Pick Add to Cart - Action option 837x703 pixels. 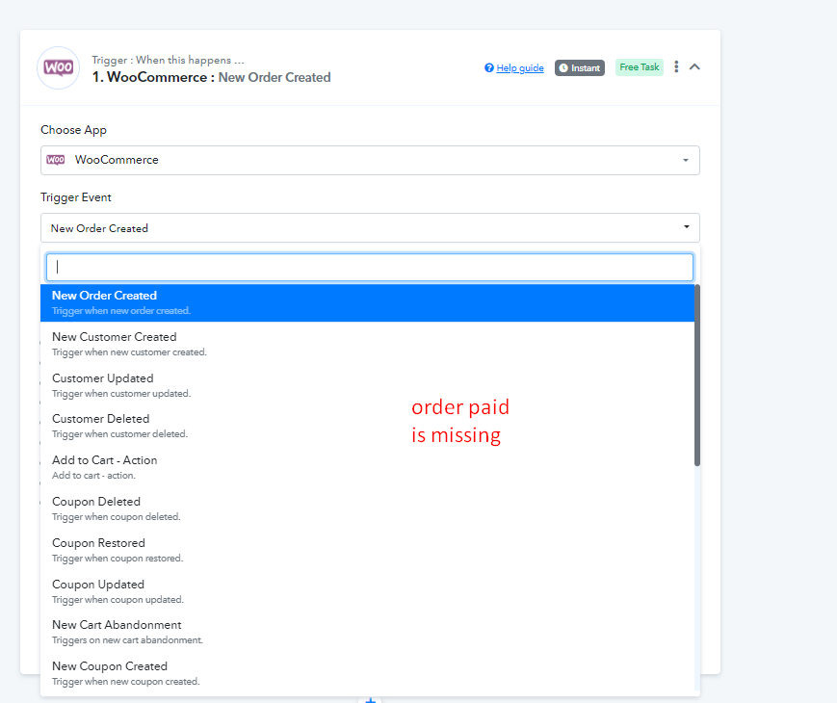(x=367, y=467)
